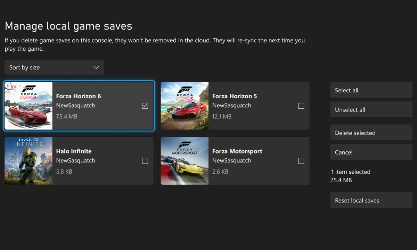This screenshot has width=417, height=250.
Task: Click the Halo Infinite title text
Action: 74,151
